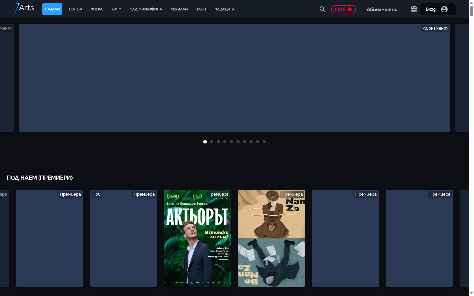This screenshot has width=474, height=296.
Task: Click the Нов badge on premiere card
Action: pos(96,194)
